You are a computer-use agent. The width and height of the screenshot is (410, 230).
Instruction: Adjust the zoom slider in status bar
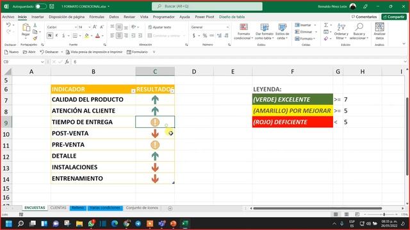click(x=384, y=215)
